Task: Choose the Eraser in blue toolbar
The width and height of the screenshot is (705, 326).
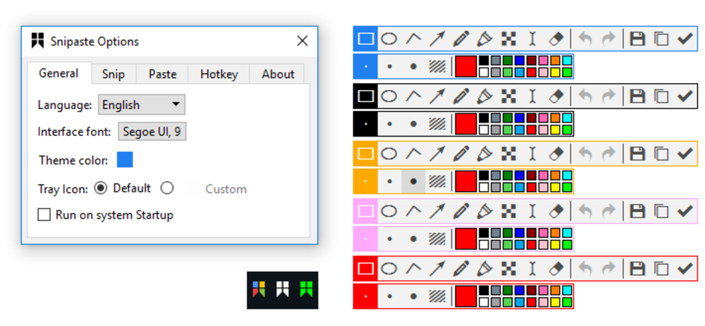Action: [556, 39]
